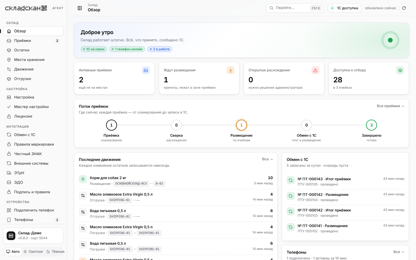Click the Мастер настройки checkmark icon
Viewport: 416px width, 260px height.
[9, 107]
